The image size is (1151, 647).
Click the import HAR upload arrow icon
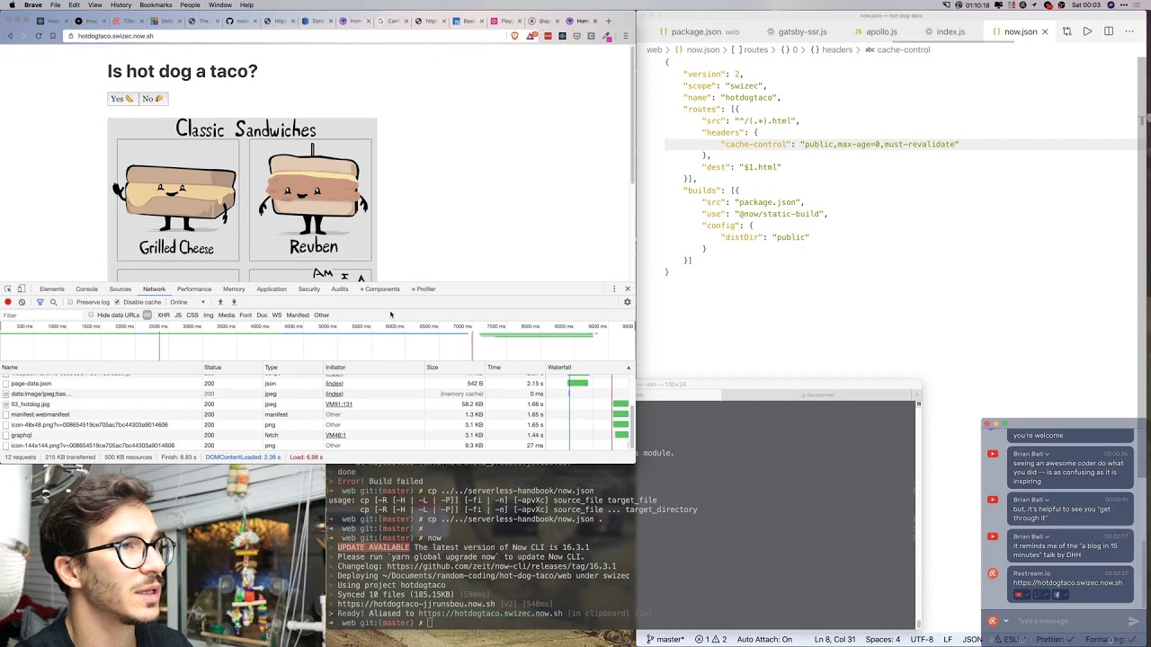[x=220, y=302]
